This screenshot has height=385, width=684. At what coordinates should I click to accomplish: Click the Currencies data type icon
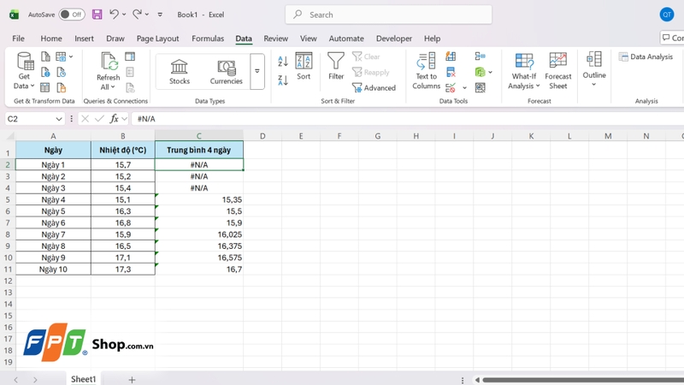226,68
